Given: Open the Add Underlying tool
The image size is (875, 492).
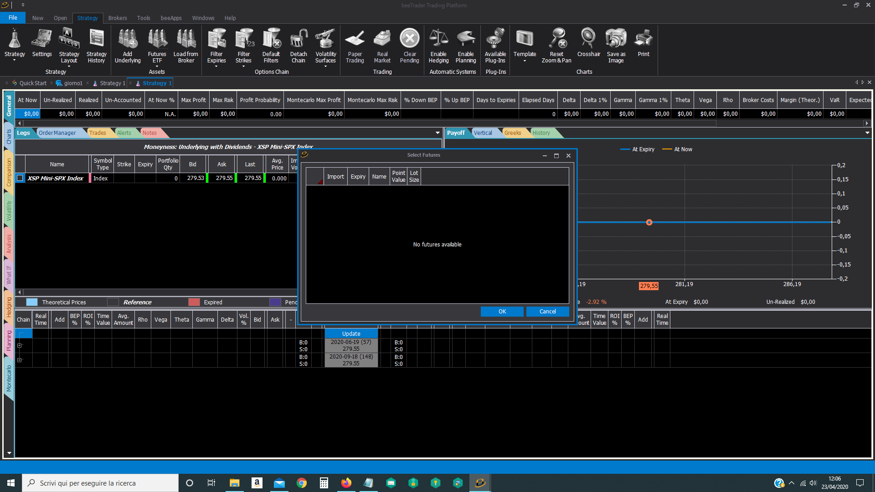Looking at the screenshot, I should point(128,46).
